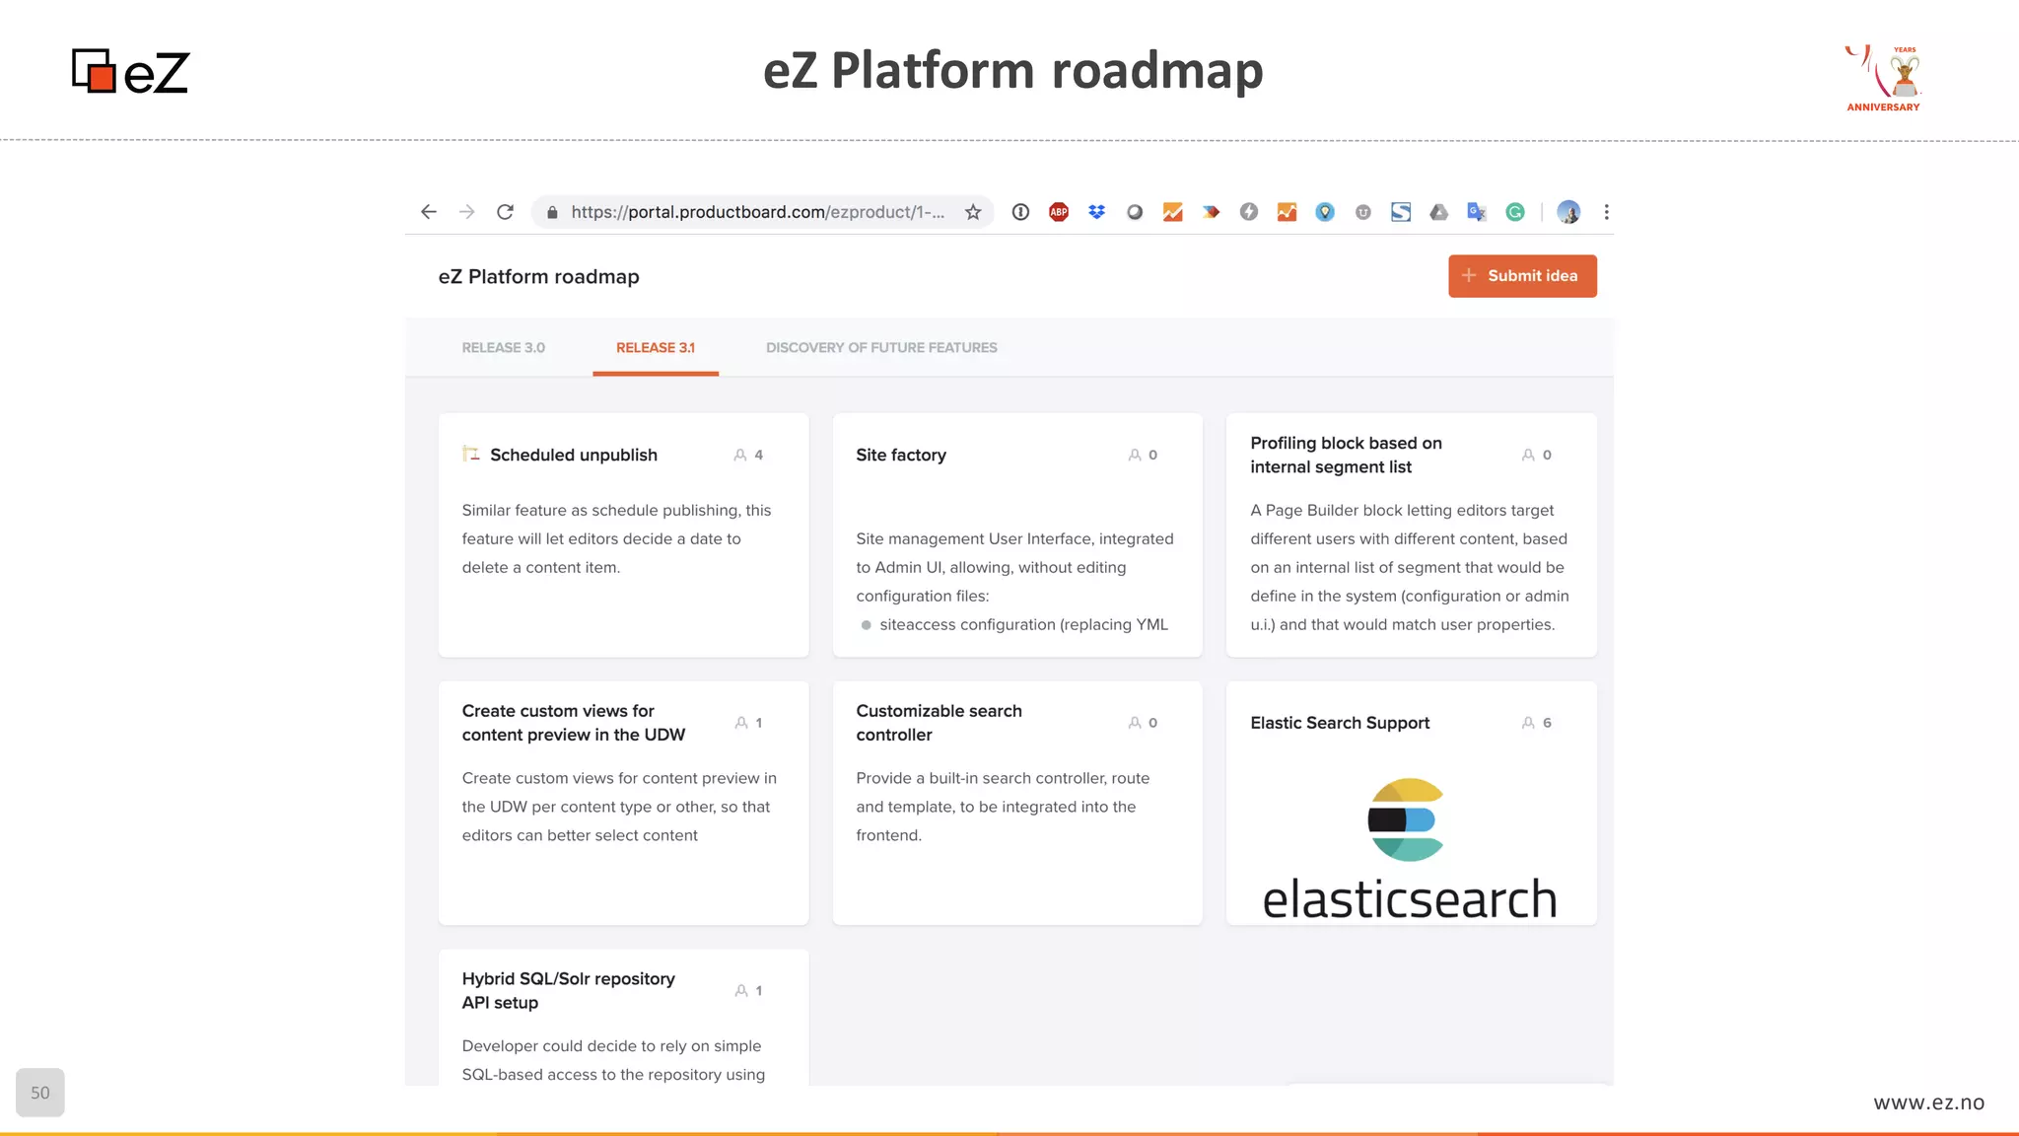The image size is (2019, 1136).
Task: Open the Discovery of Future Features tab
Action: [881, 348]
